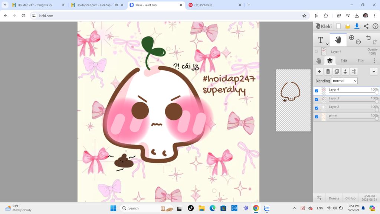Select the large Hand tool
The height and width of the screenshot is (214, 380).
[x=338, y=40]
